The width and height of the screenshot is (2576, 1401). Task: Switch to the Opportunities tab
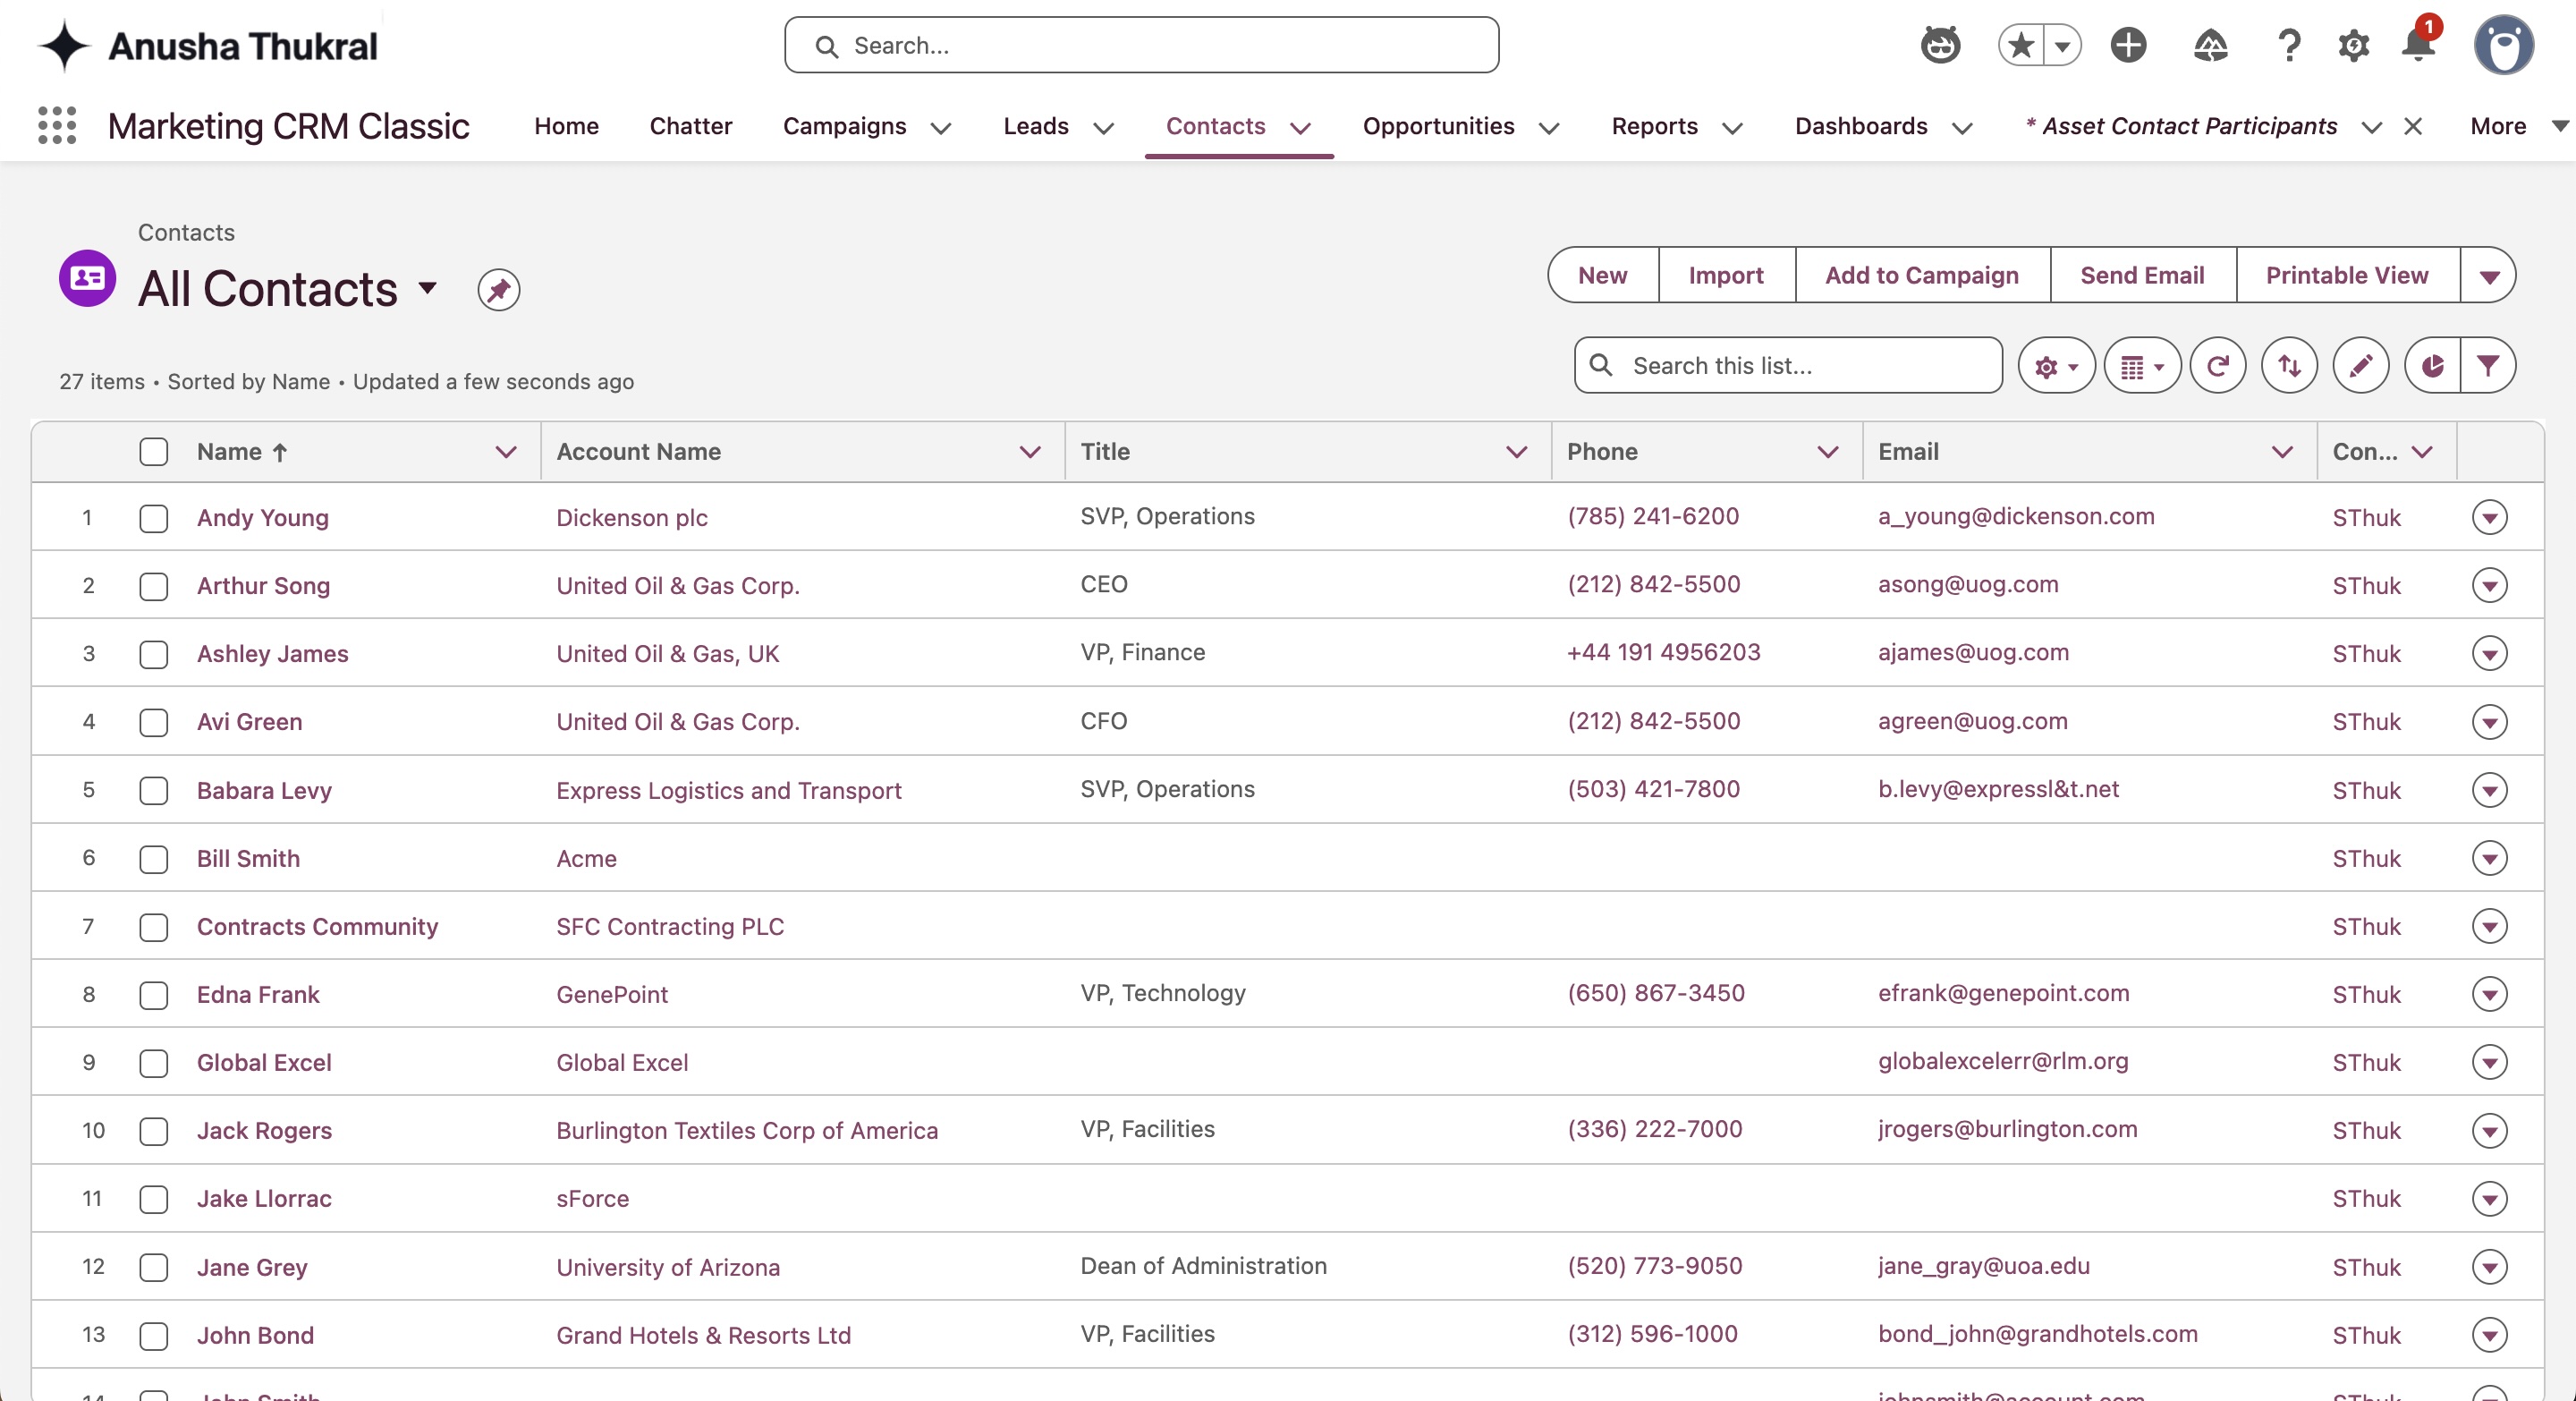coord(1438,126)
